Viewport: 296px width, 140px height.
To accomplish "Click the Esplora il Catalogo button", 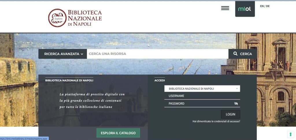I will coord(118,133).
